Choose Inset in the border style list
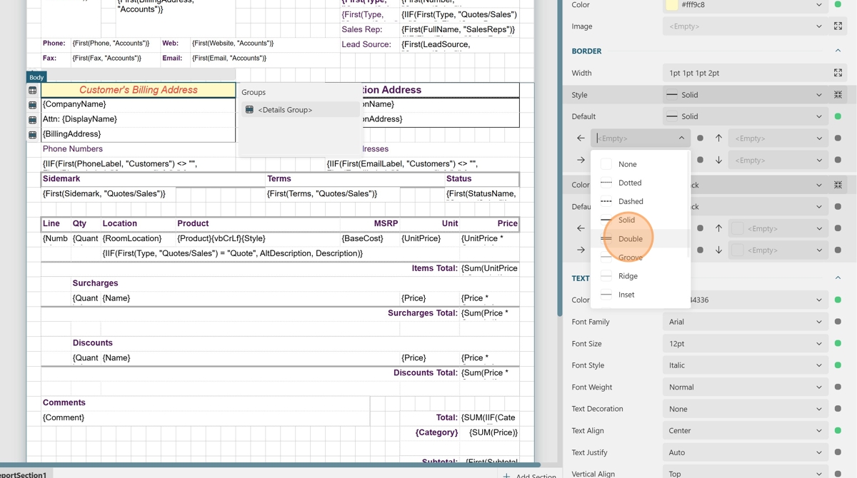This screenshot has height=478, width=857. tap(639, 295)
